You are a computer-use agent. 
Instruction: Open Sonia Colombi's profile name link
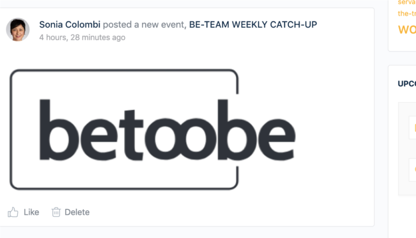point(70,24)
